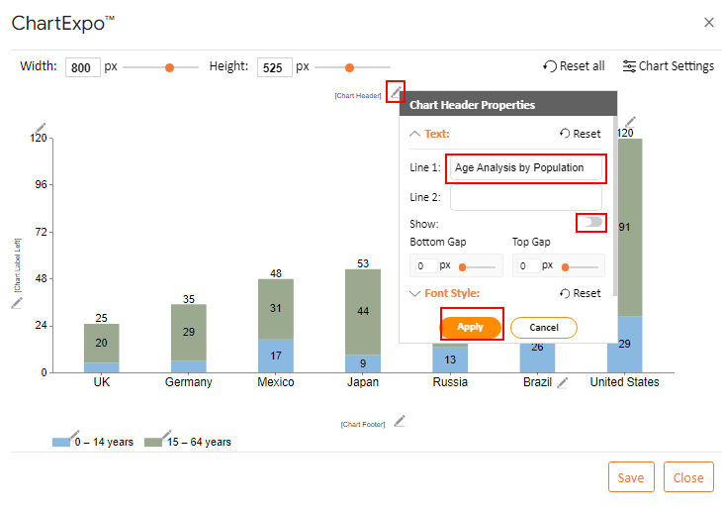Click the Russia axis label

coord(450,382)
